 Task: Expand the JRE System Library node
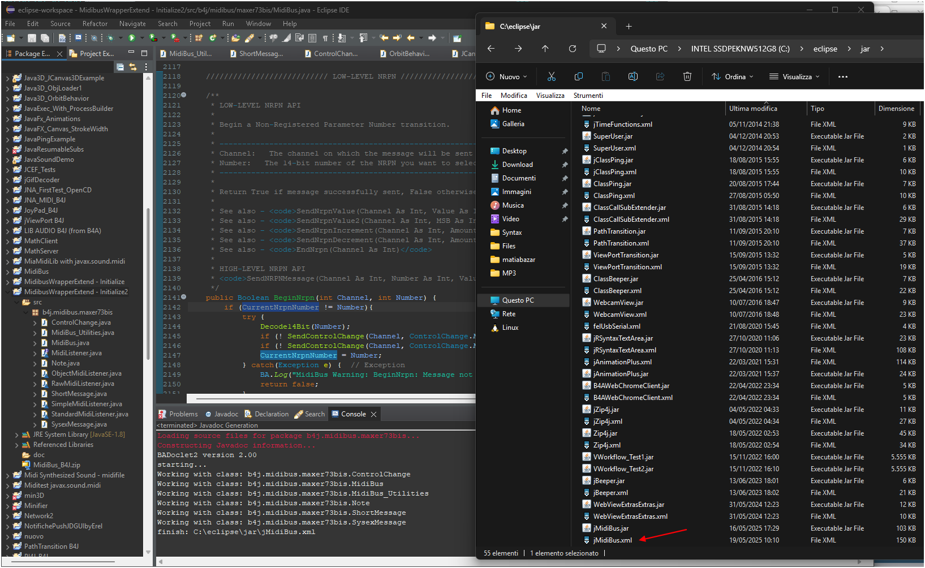[x=16, y=434]
